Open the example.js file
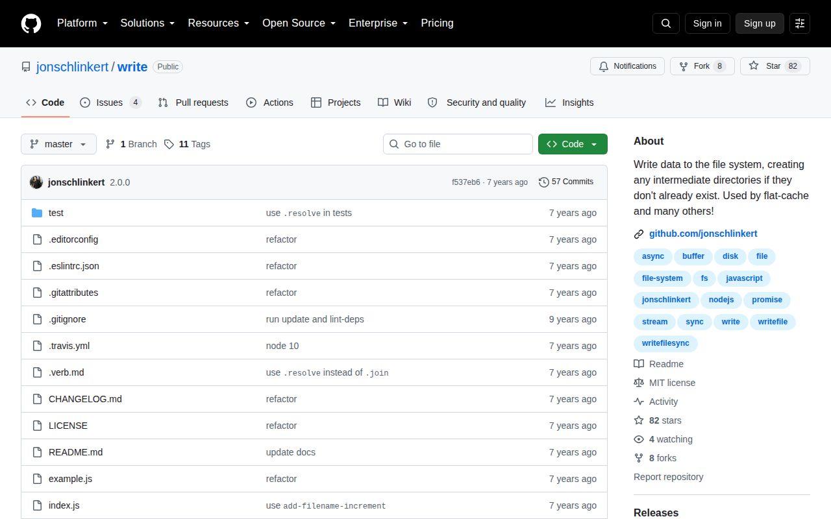 [x=70, y=479]
